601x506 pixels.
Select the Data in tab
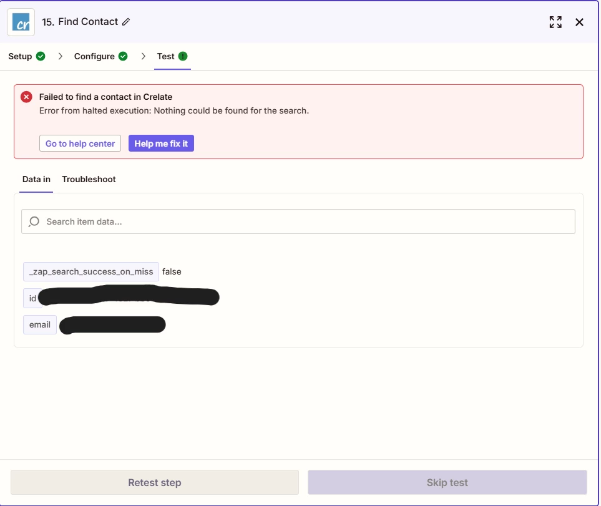point(36,179)
